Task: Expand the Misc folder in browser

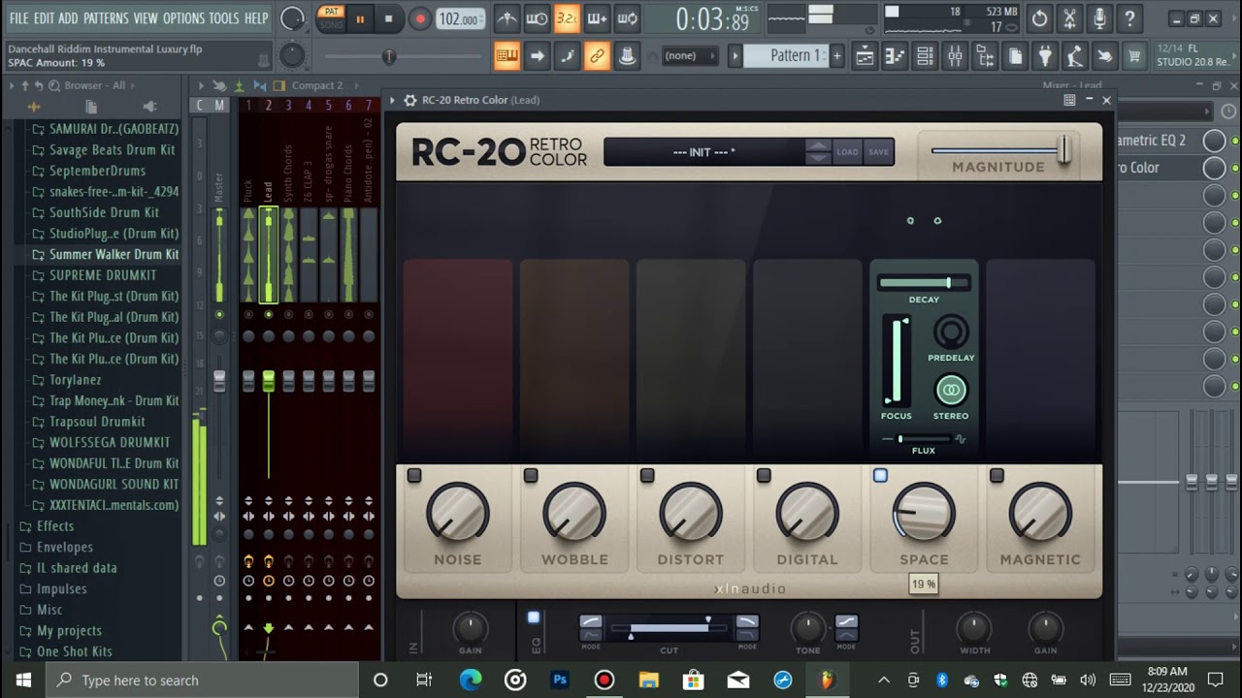Action: pyautogui.click(x=41, y=610)
